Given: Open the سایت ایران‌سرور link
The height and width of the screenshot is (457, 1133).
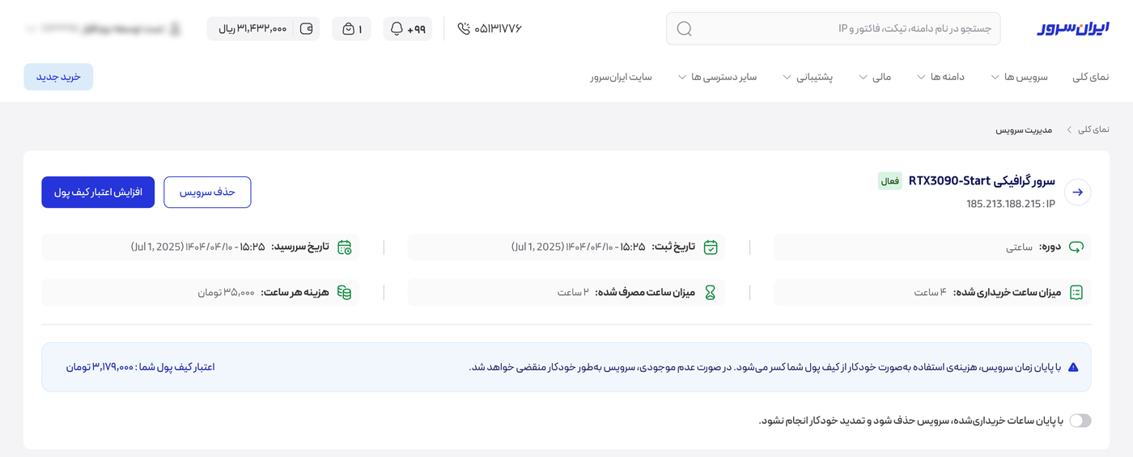Looking at the screenshot, I should click(x=621, y=77).
